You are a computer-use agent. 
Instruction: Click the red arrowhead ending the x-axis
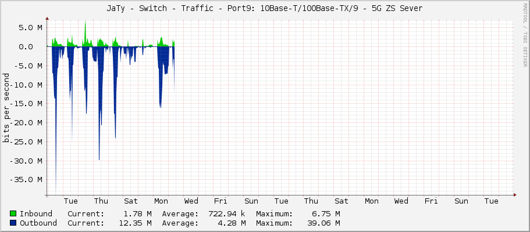[x=515, y=195]
